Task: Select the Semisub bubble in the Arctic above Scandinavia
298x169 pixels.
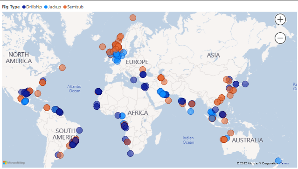Action: [133, 18]
